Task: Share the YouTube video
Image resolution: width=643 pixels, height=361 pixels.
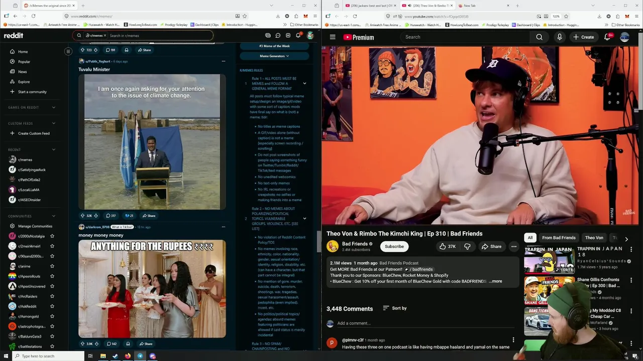Action: tap(491, 246)
